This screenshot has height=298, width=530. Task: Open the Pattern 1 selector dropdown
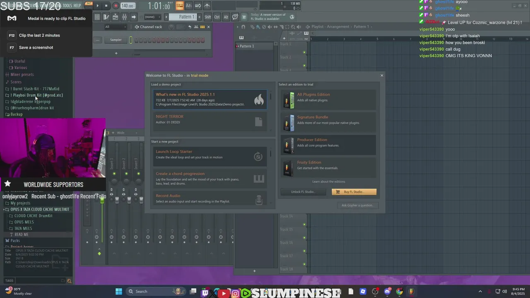pos(183,17)
